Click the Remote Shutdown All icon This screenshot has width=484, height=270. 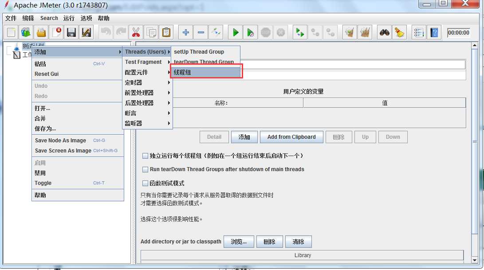tap(330, 32)
